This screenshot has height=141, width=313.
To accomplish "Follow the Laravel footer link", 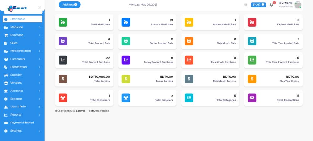I will tap(80, 111).
